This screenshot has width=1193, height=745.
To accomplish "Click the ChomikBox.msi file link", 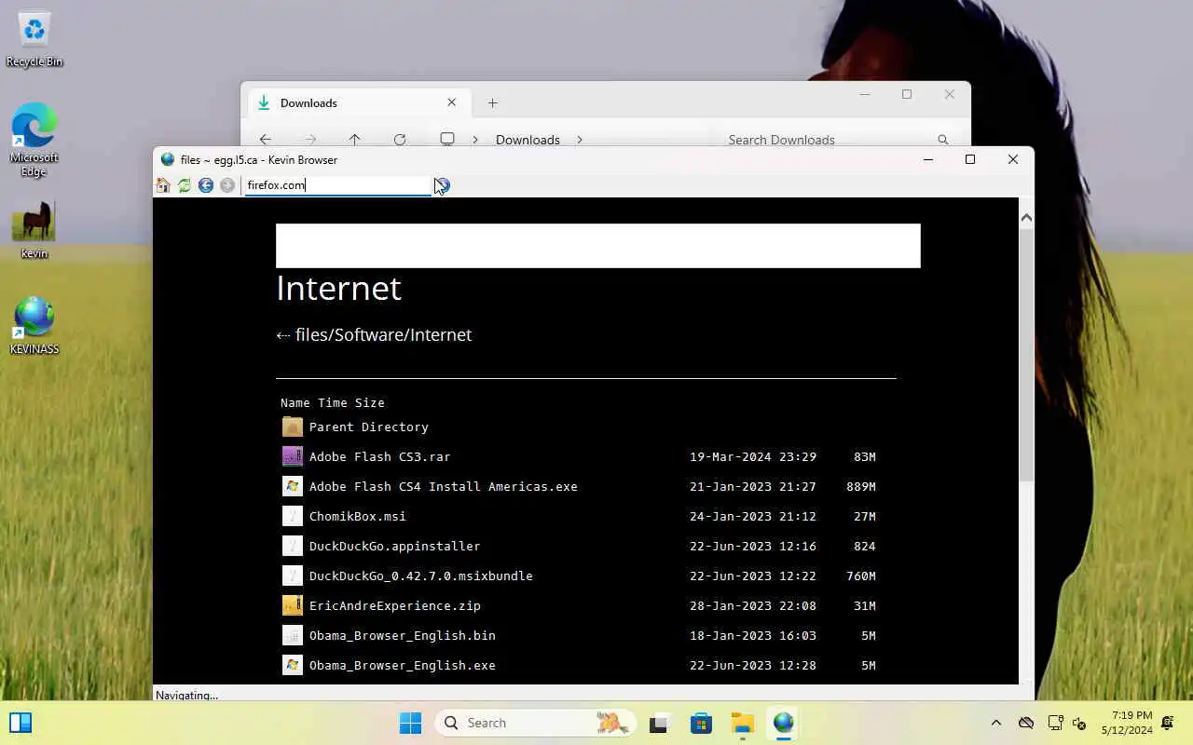I will pyautogui.click(x=358, y=517).
